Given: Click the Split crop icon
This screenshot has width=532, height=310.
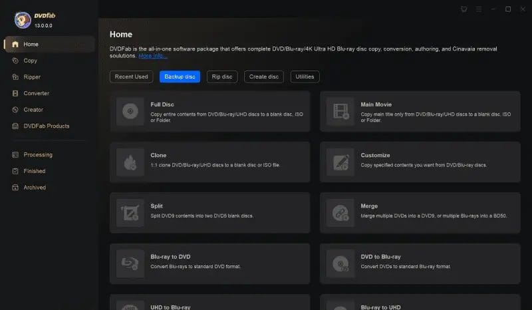Looking at the screenshot, I should 130,213.
